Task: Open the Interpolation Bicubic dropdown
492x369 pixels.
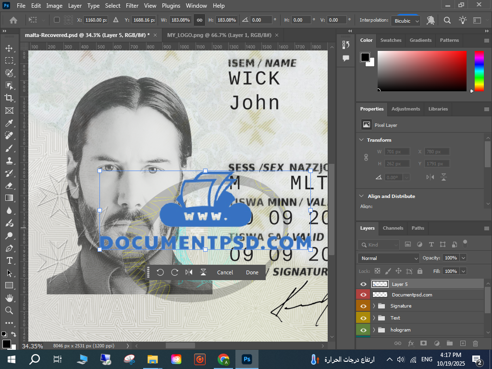Action: coord(406,21)
